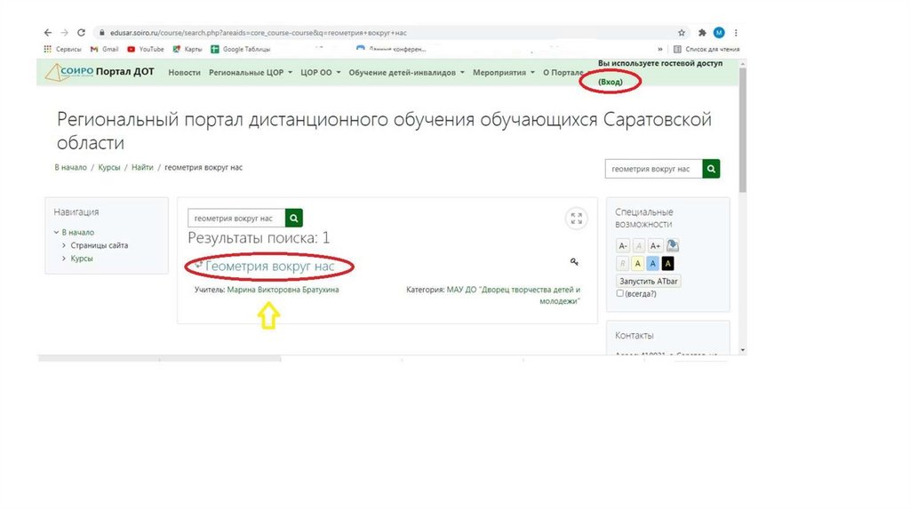Click the search button beside results search box
Screen dimensions: 910x510
click(x=294, y=218)
